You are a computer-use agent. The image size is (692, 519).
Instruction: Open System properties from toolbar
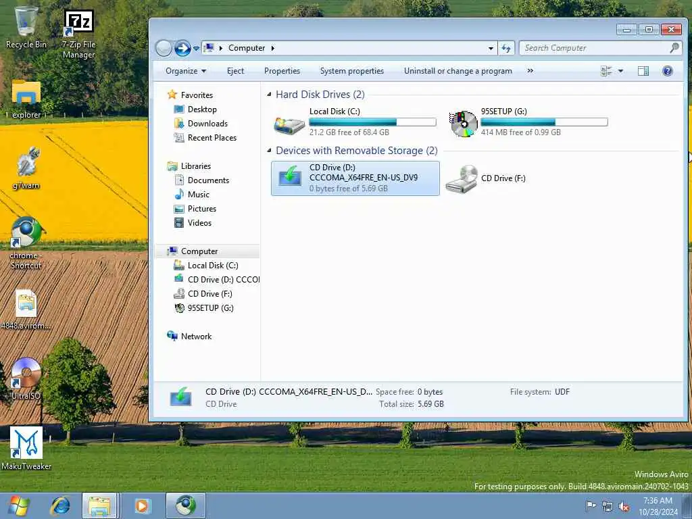point(351,71)
